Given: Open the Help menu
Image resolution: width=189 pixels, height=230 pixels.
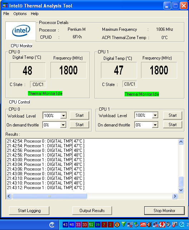Looking at the screenshot, I should (x=35, y=14).
